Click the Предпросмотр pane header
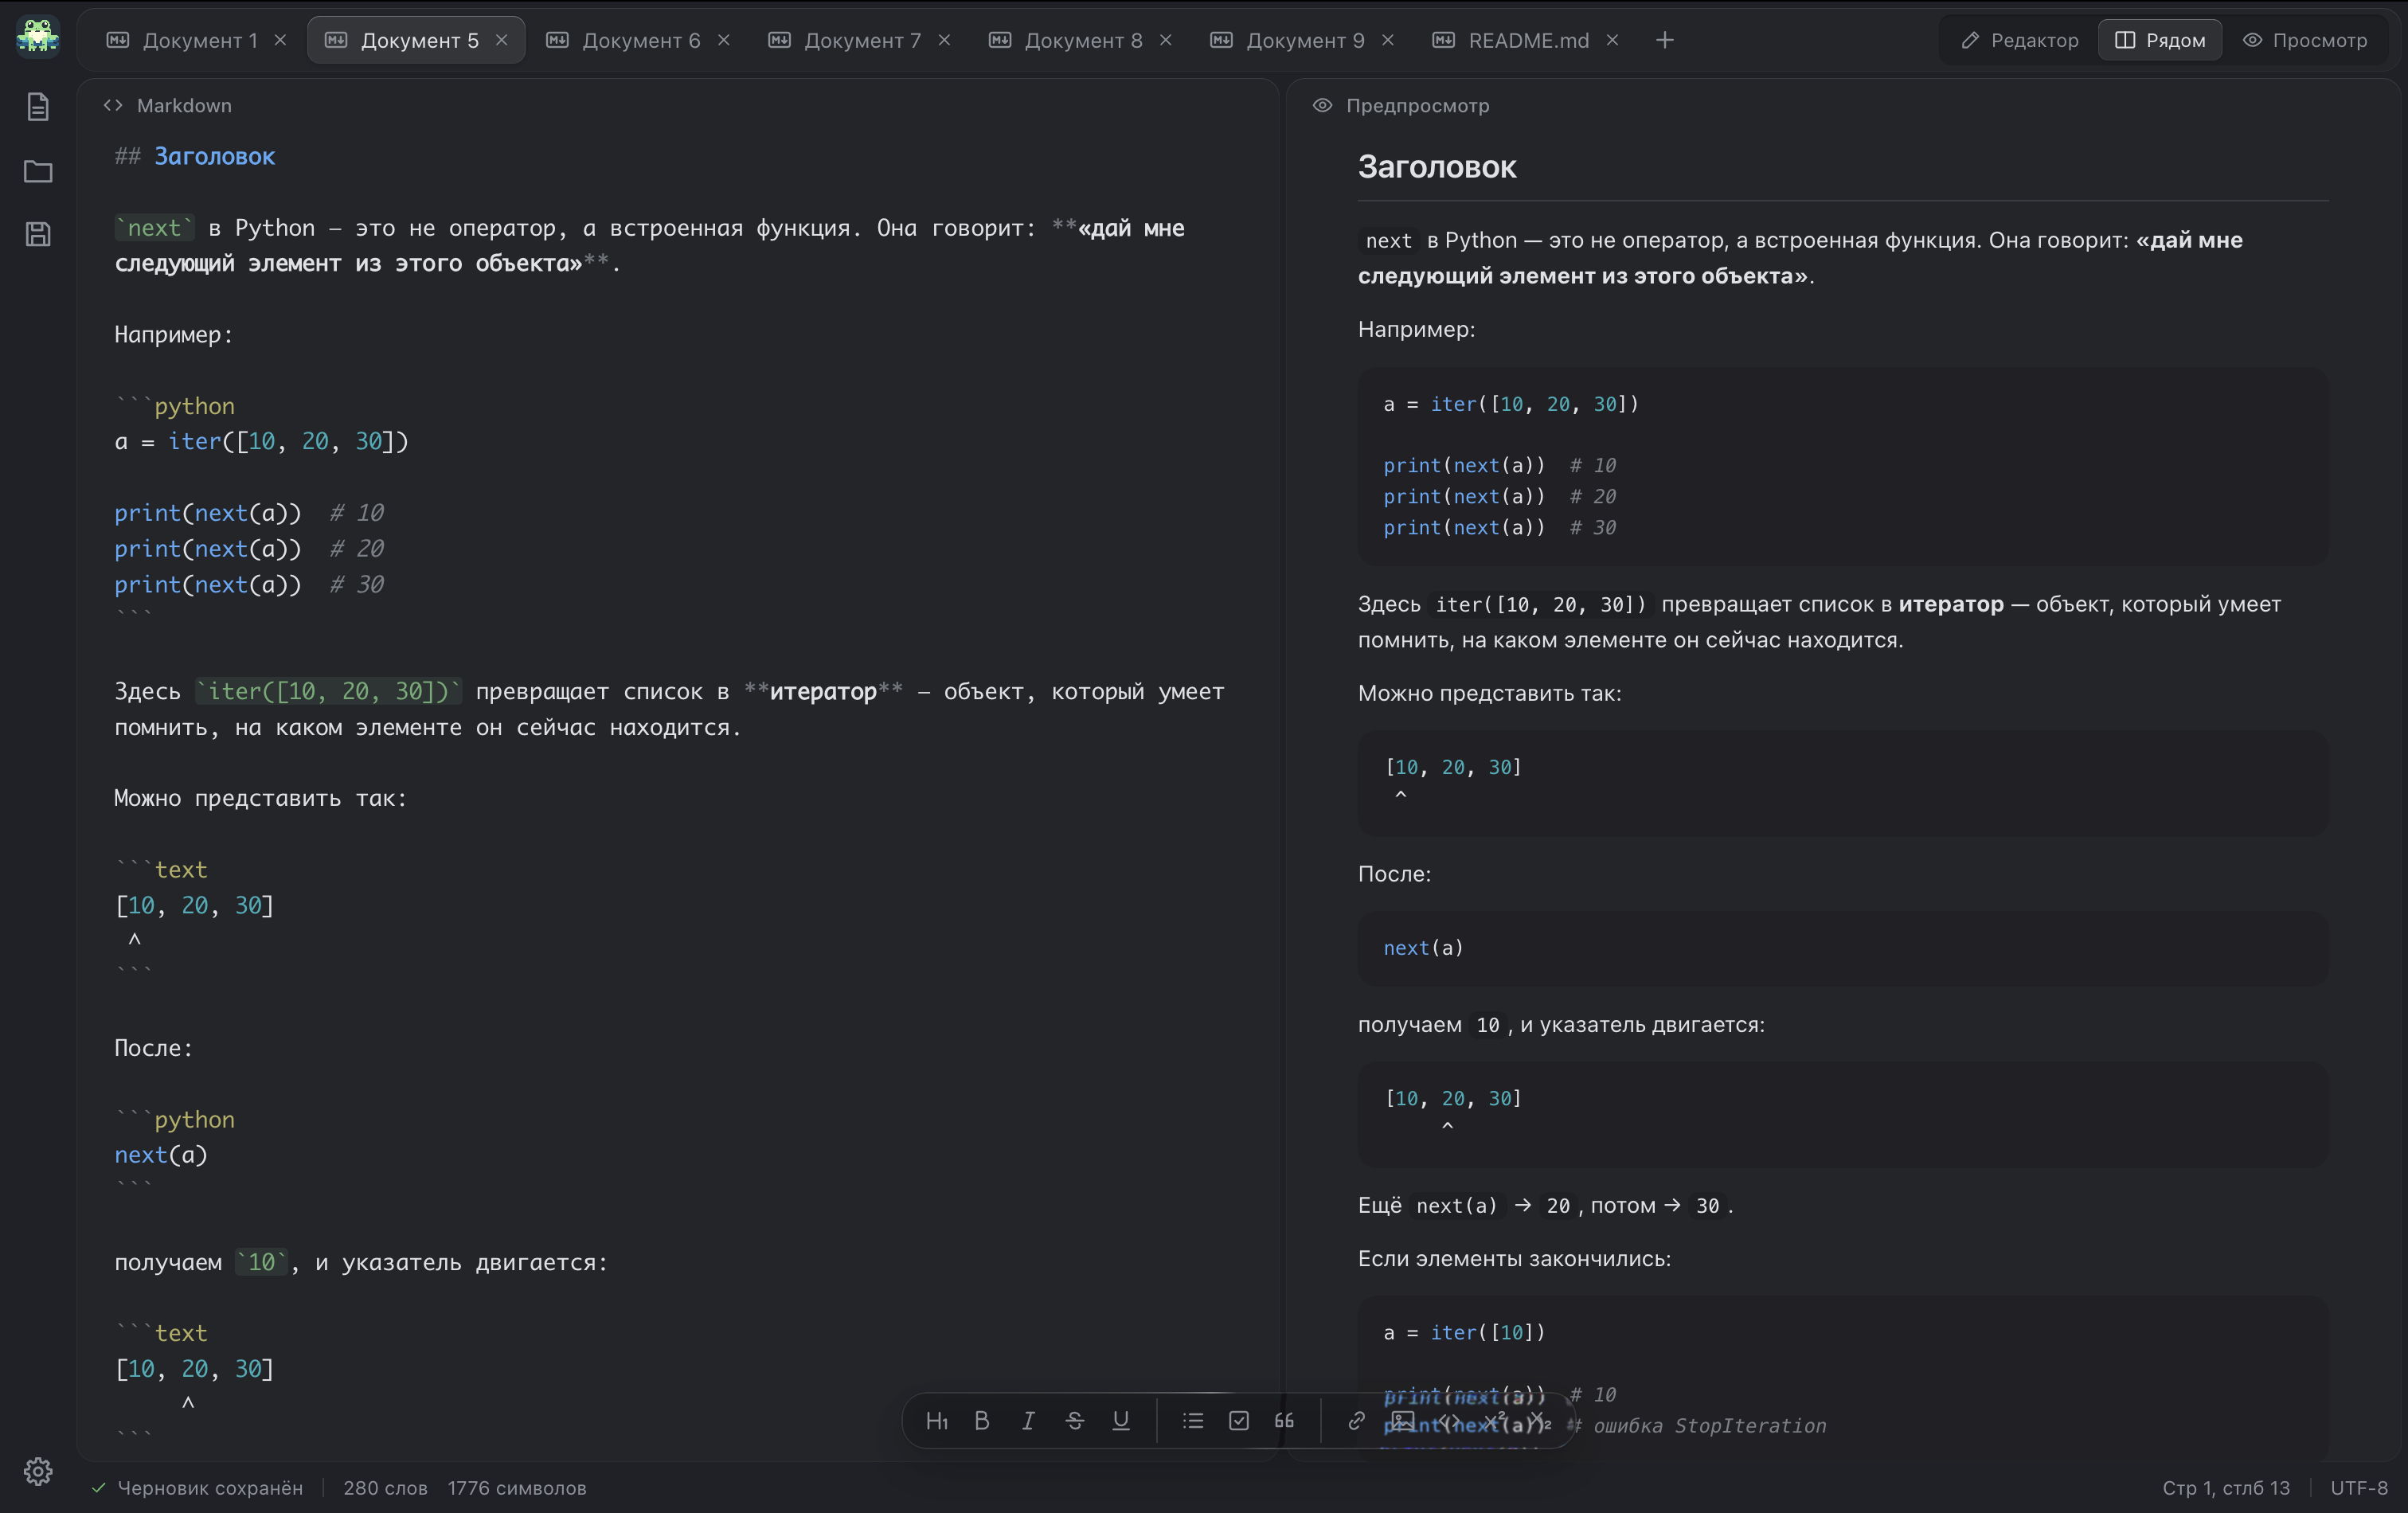Viewport: 2408px width, 1513px height. point(1401,105)
